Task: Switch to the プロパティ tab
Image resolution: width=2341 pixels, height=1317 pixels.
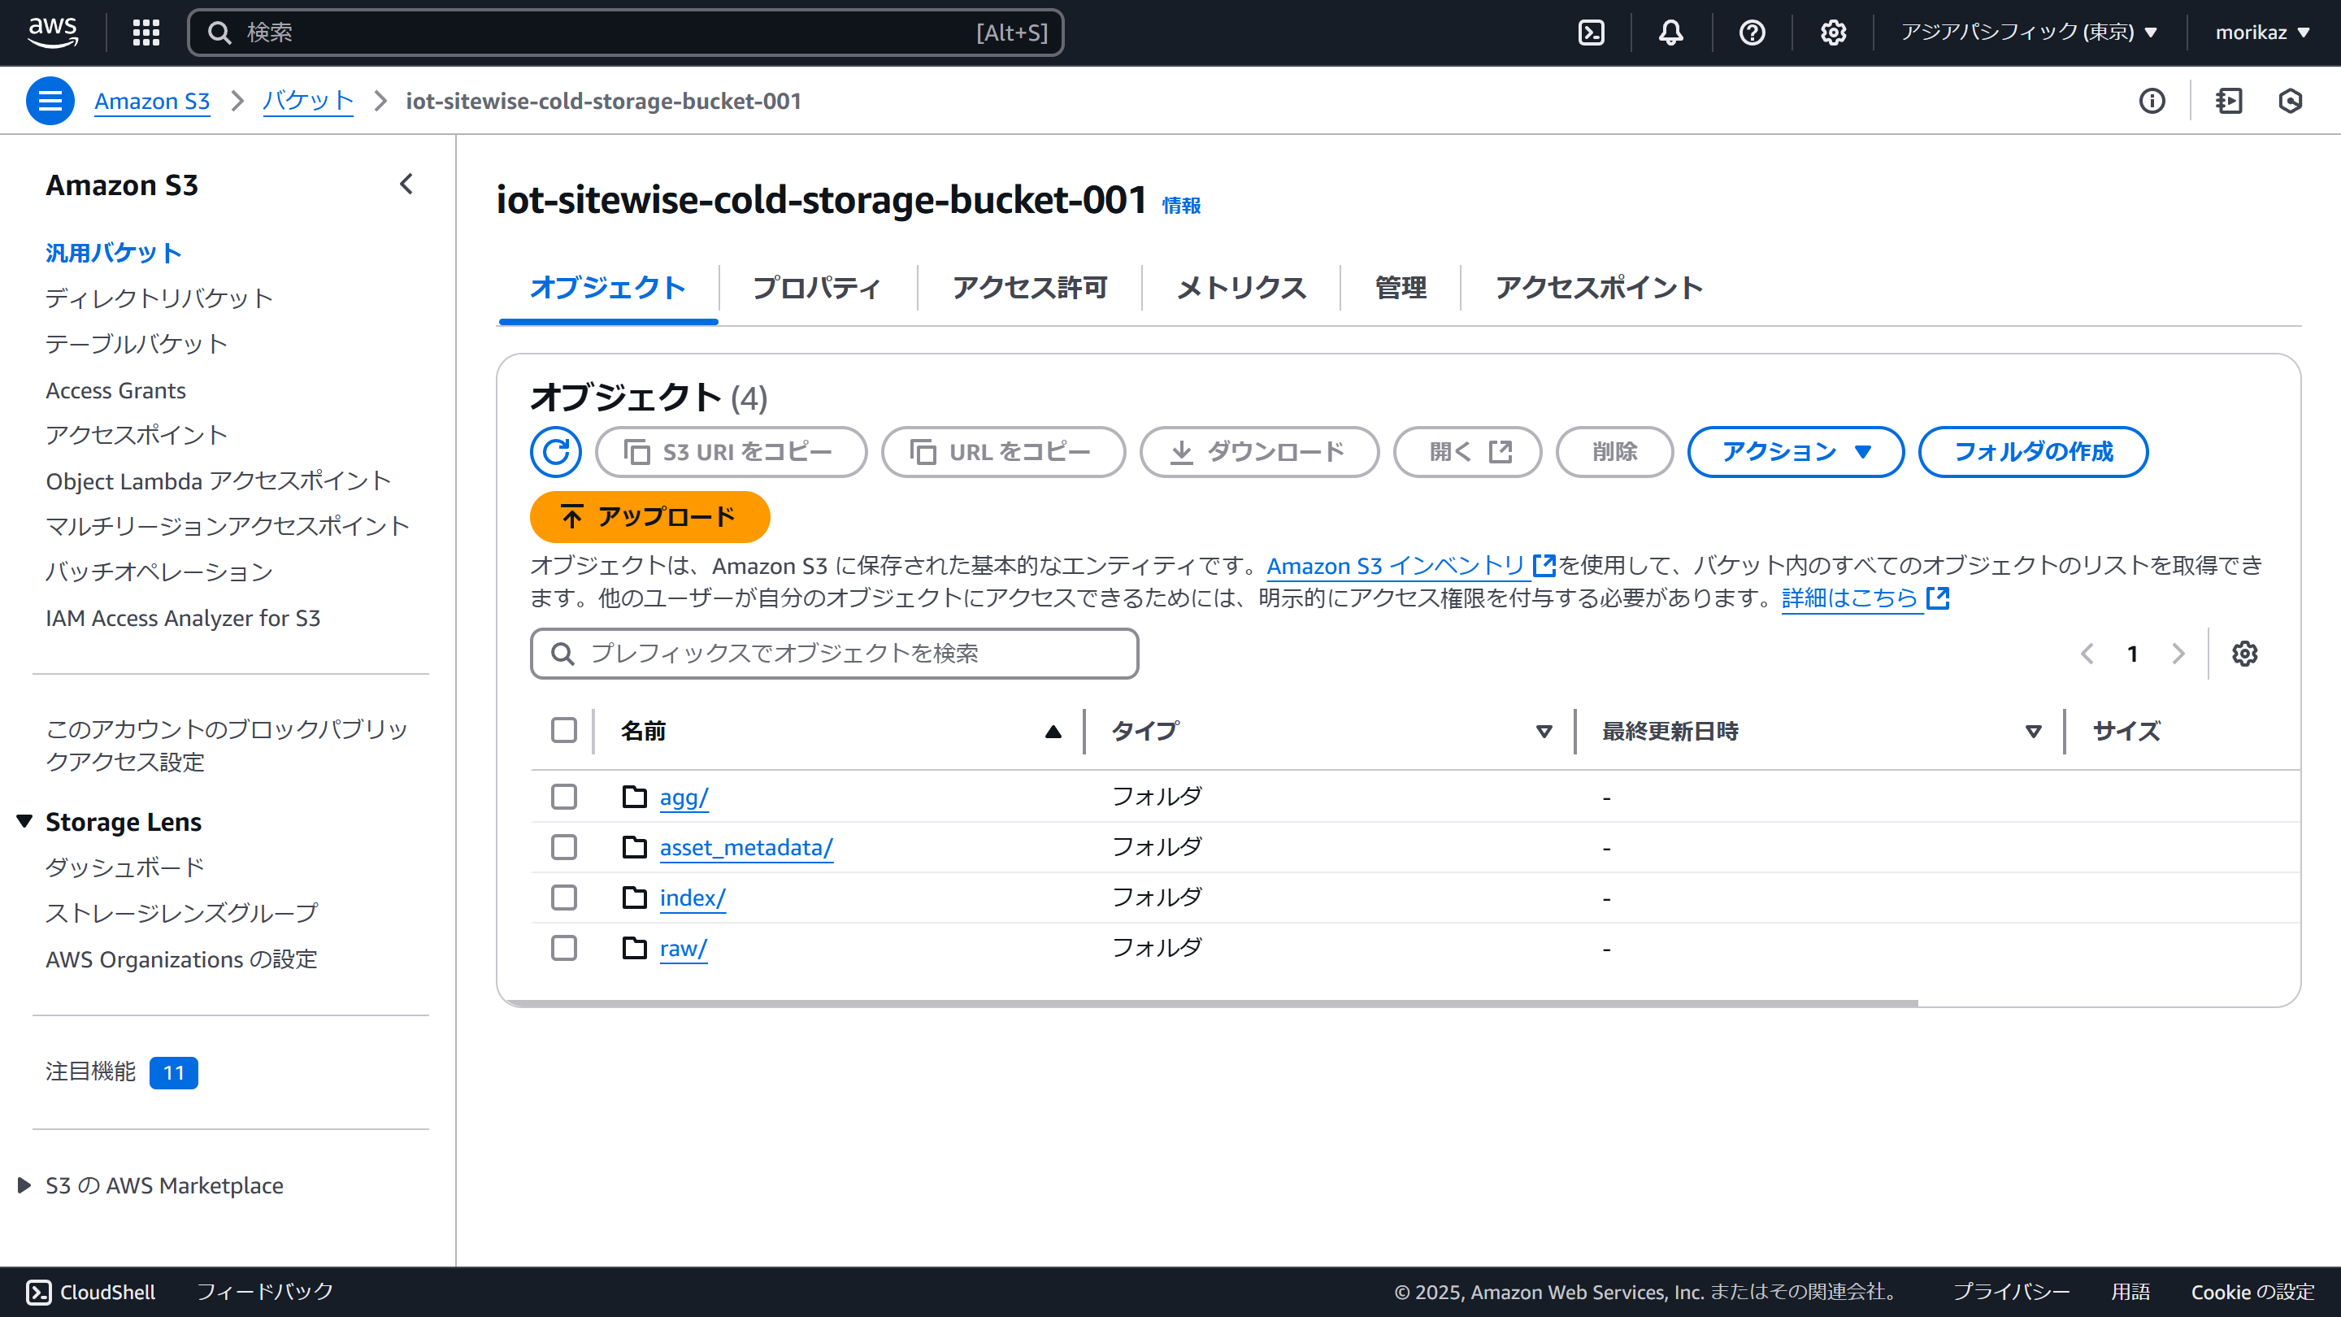Action: (816, 288)
